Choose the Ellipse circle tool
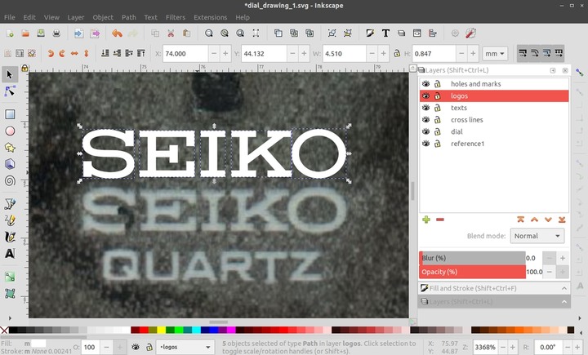The width and height of the screenshot is (588, 355). click(x=10, y=131)
